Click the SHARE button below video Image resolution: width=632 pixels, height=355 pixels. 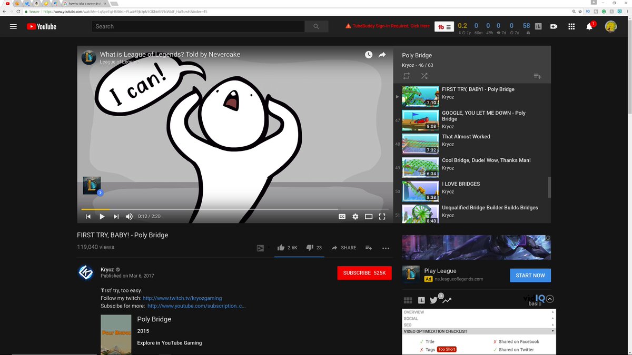point(344,248)
